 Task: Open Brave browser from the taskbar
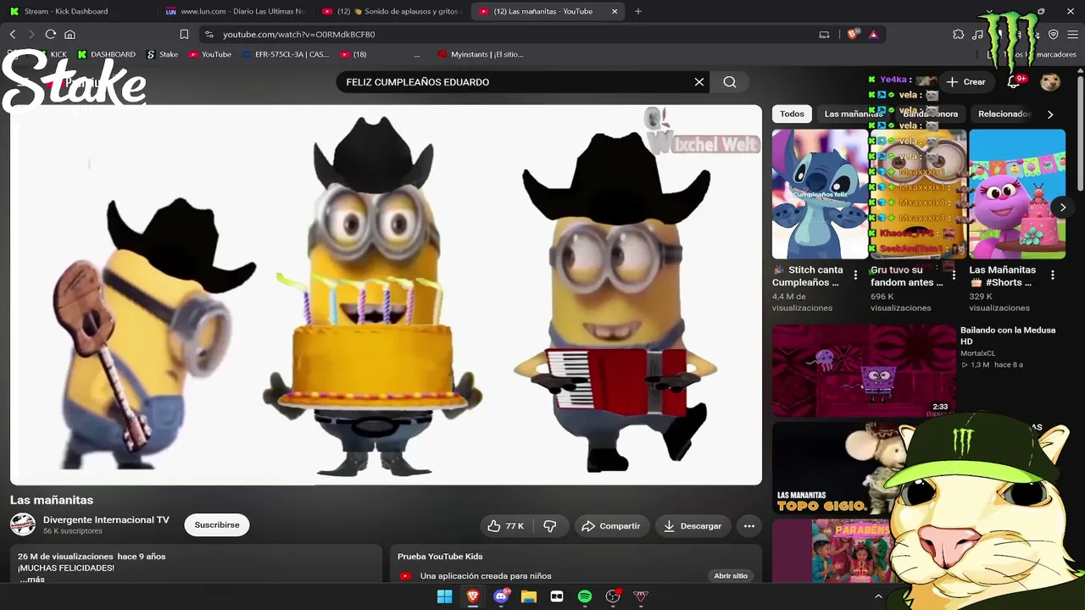point(473,596)
